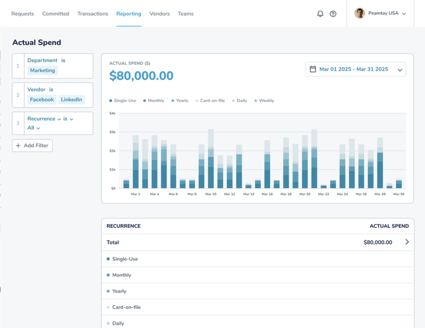Click Monthly color dot in recurrence table

point(108,275)
